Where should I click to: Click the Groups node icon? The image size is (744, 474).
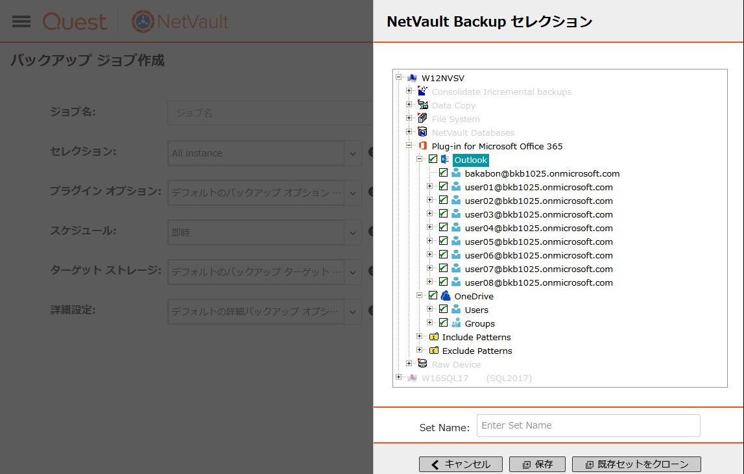pos(456,323)
